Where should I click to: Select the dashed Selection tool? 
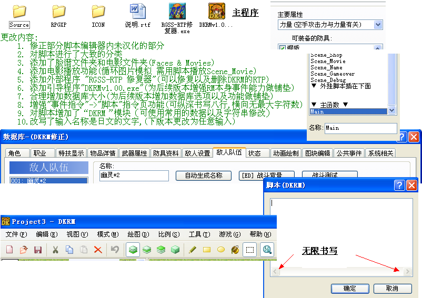coord(250,250)
